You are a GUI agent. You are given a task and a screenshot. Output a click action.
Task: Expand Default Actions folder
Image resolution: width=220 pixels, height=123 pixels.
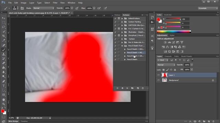[x=122, y=18]
